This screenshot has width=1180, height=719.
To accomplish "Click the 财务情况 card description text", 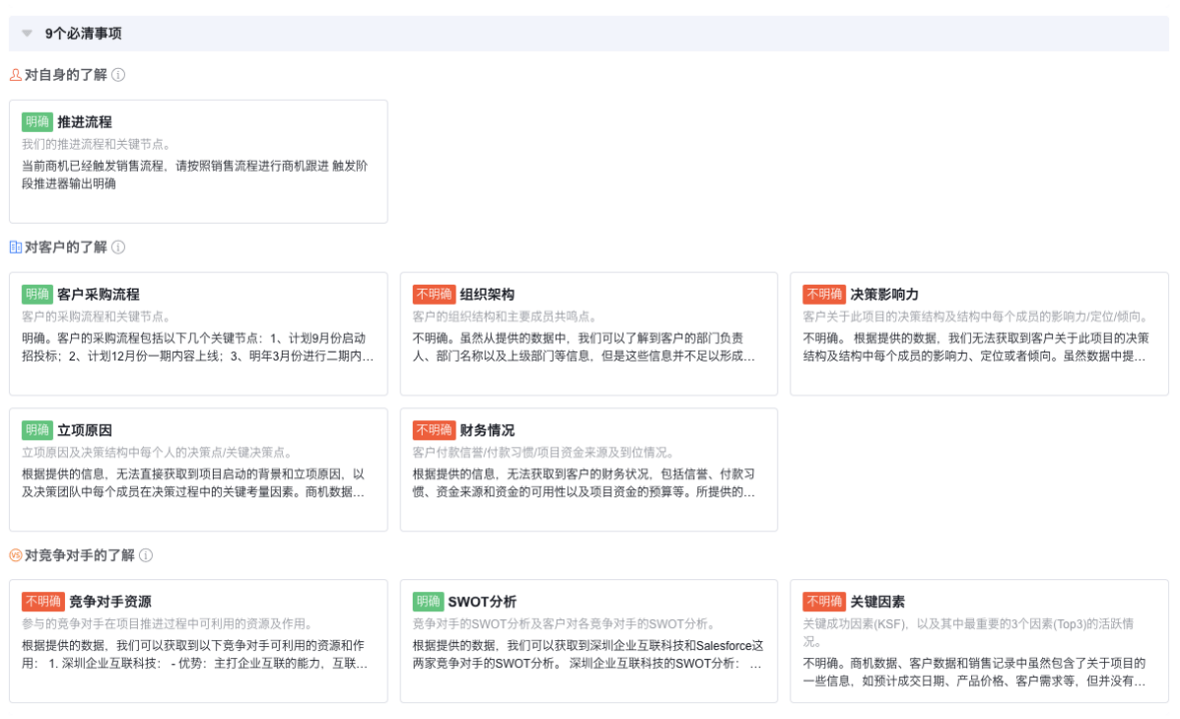I will [x=584, y=483].
